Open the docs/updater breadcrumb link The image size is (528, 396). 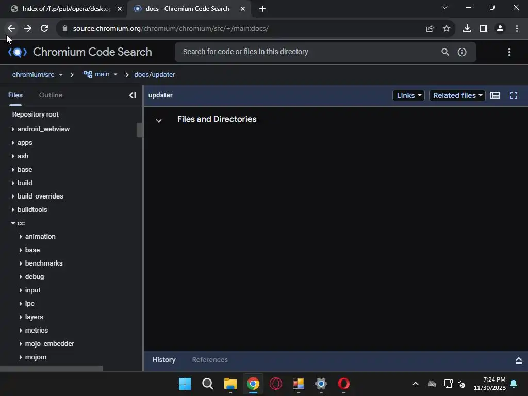155,74
